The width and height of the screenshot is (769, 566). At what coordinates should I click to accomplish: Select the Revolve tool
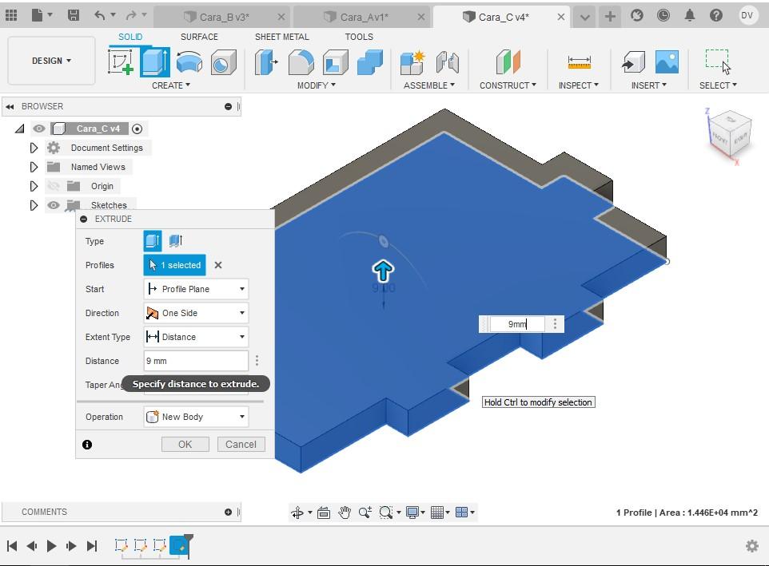click(189, 62)
